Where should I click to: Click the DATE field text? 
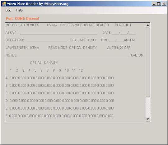[x=119, y=33]
